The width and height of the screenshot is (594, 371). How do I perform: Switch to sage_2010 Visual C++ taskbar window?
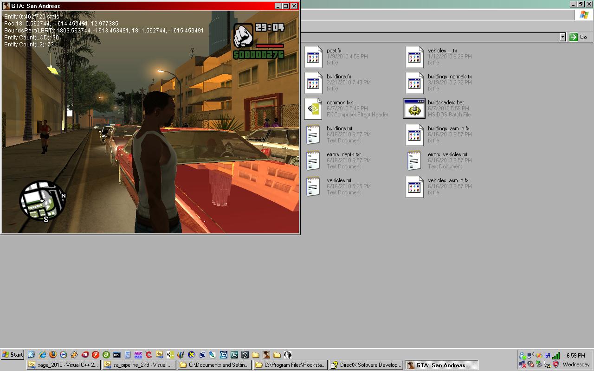click(x=63, y=365)
